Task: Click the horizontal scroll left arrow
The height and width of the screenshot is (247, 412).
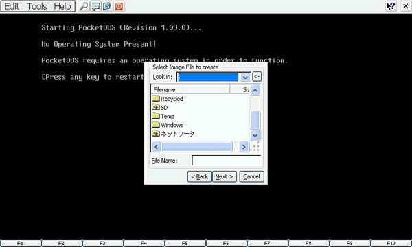Action: 157,147
